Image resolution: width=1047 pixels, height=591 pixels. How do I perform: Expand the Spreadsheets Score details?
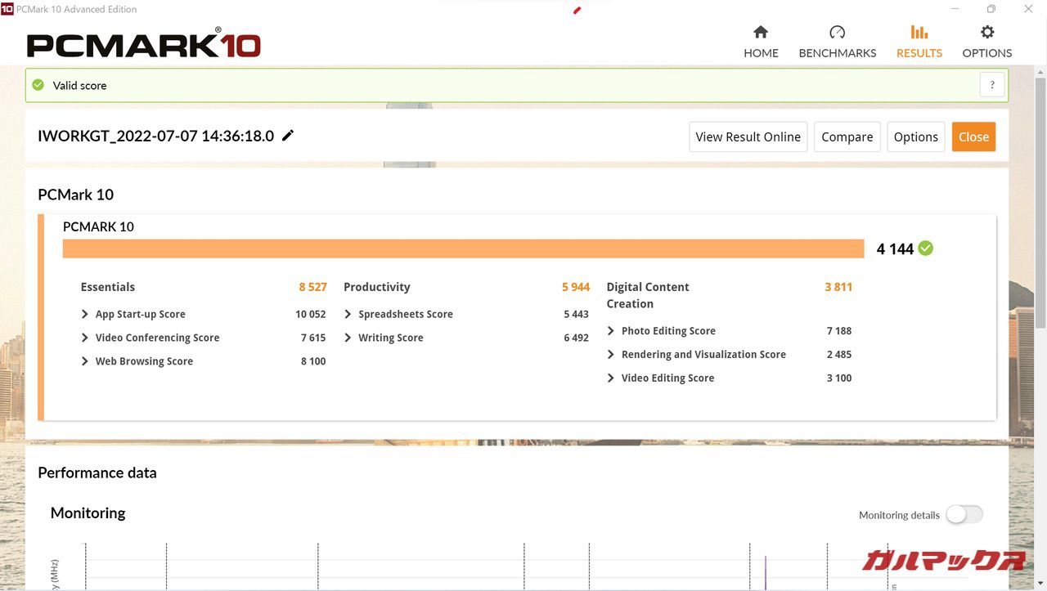(x=348, y=314)
